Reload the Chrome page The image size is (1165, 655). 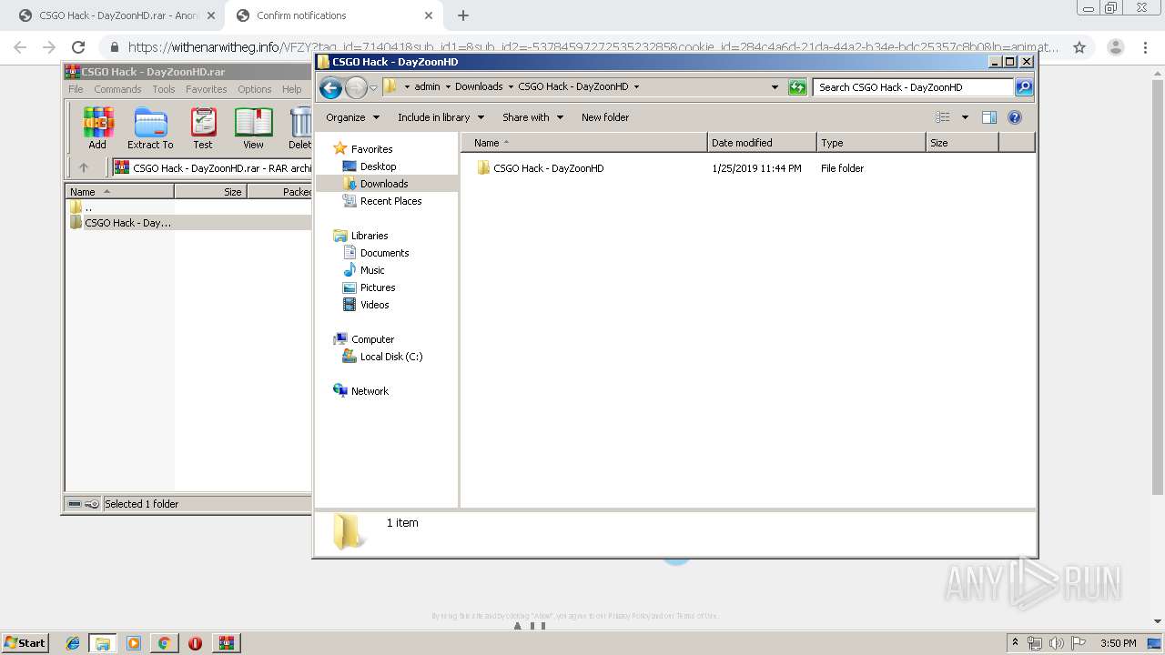78,47
